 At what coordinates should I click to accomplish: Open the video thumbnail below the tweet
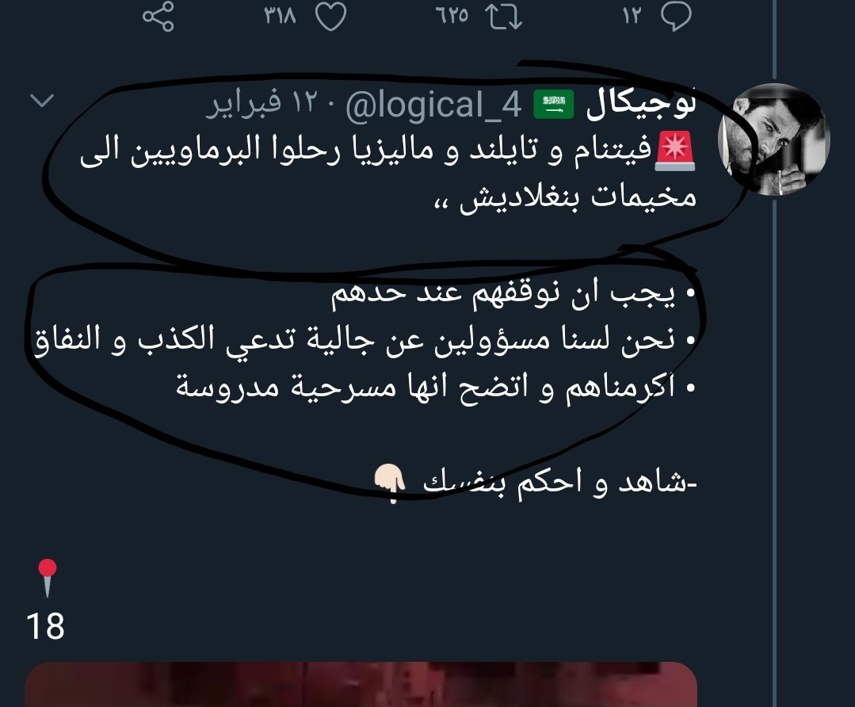[361, 685]
